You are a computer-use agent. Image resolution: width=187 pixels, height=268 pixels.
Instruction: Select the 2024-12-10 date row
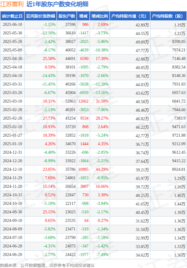pos(93,169)
